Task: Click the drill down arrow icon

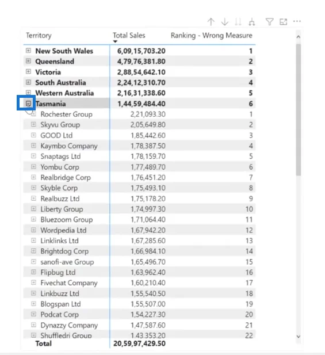Action: tap(224, 22)
